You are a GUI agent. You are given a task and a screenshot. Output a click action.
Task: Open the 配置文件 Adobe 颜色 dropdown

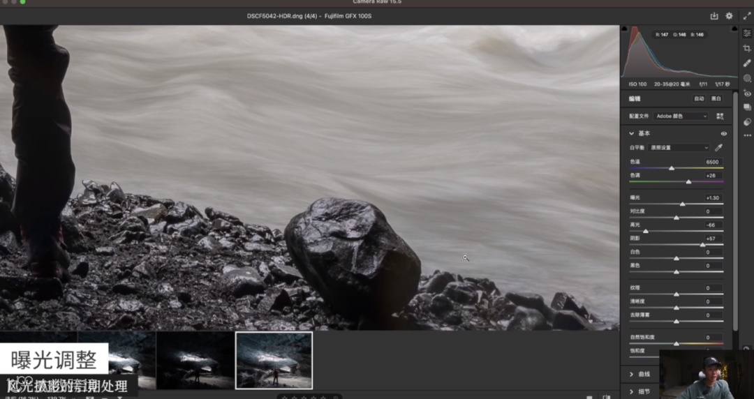click(681, 116)
